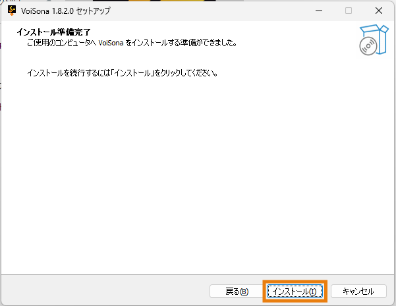Go back with the 戻る(B) button

(x=237, y=292)
